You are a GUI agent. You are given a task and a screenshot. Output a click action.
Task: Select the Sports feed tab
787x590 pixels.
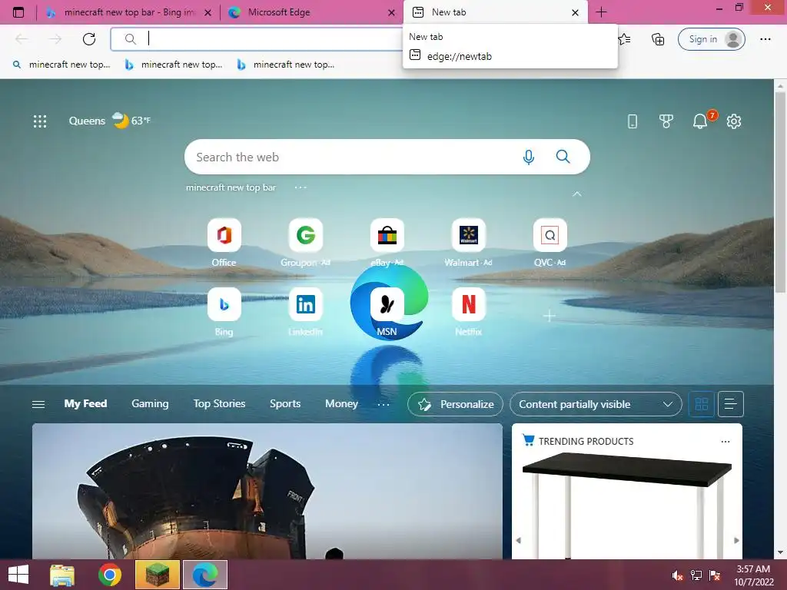285,404
